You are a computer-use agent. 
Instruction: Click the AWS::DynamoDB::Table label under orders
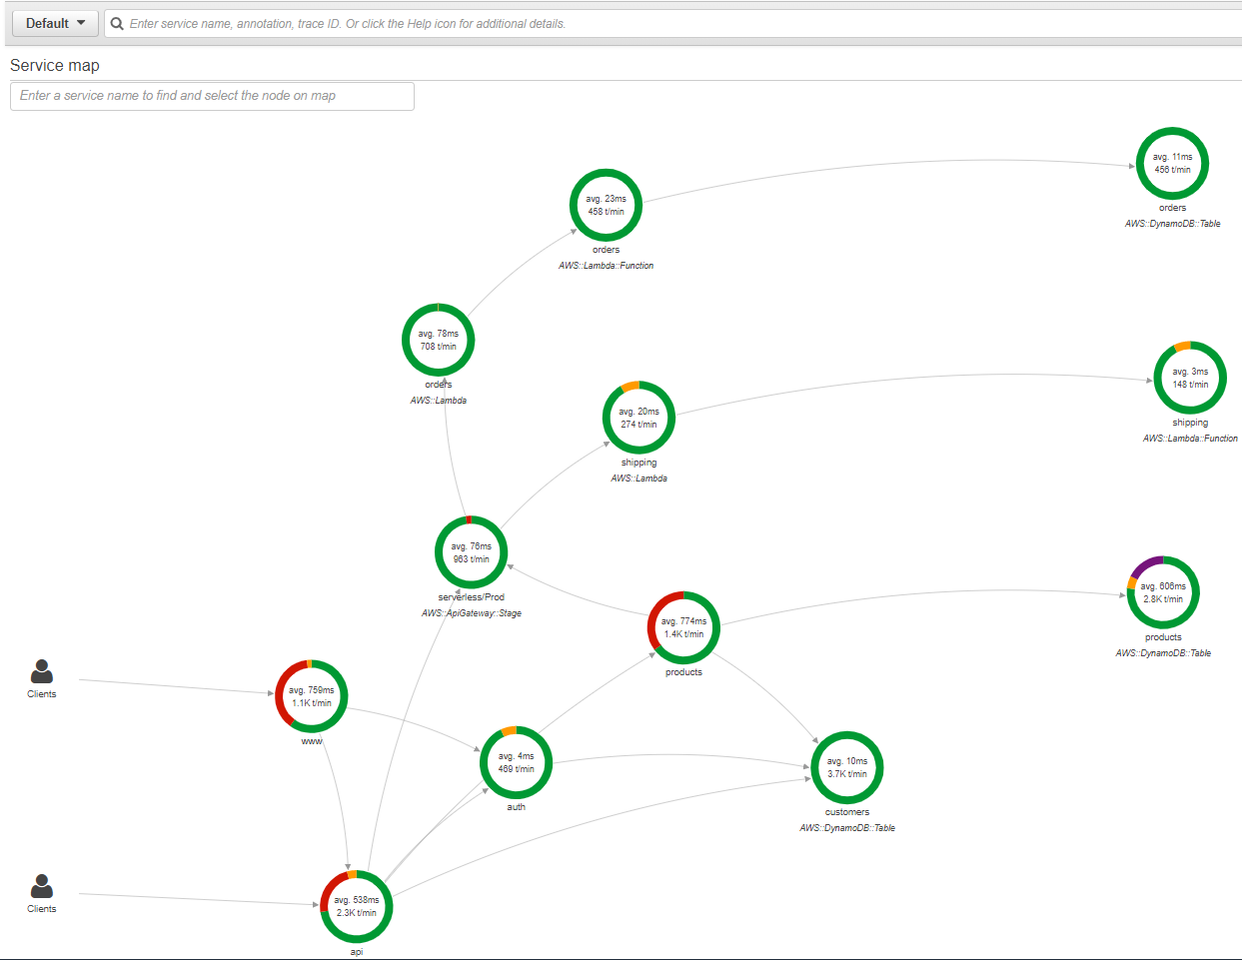pyautogui.click(x=1173, y=224)
